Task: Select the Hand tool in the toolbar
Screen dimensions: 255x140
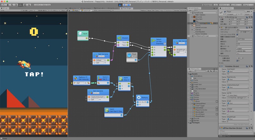Action: 4,5
